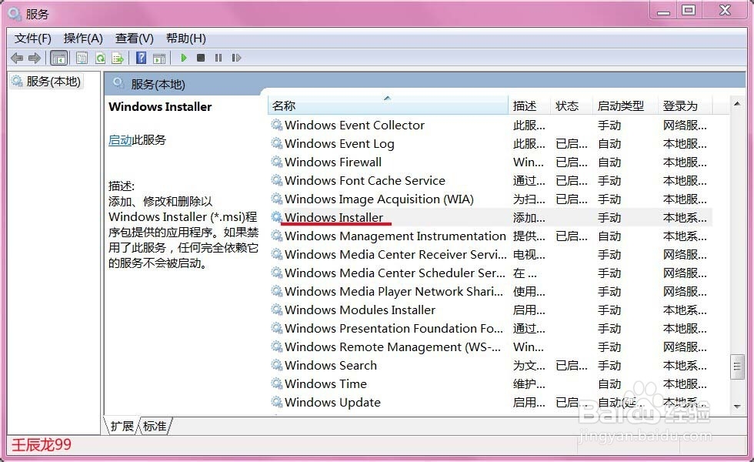Sort by the 状态 column header
Screen dimensions: 754x462
[571, 106]
